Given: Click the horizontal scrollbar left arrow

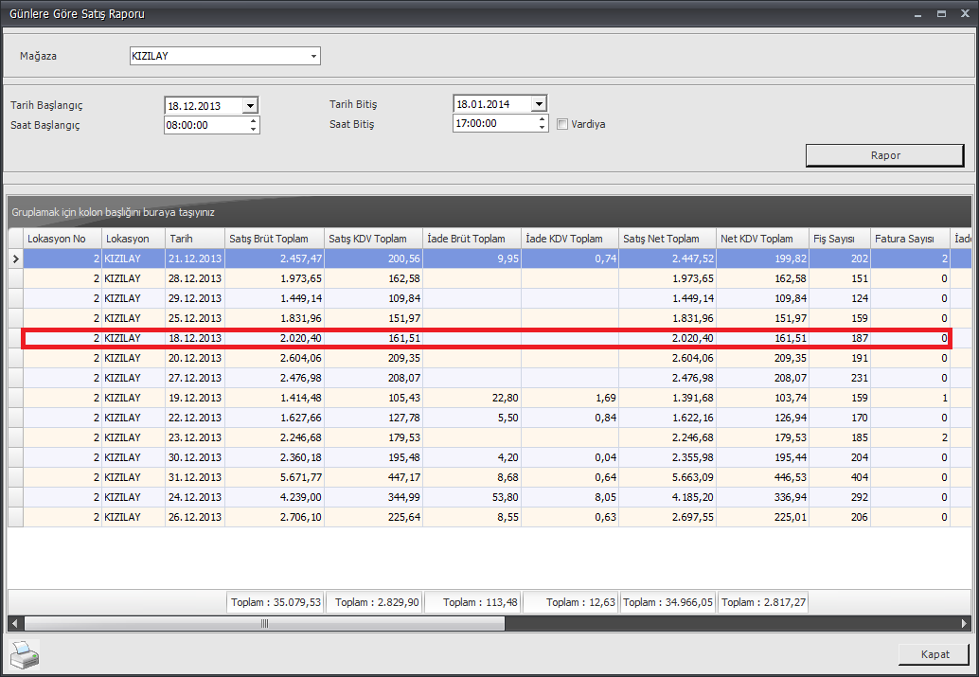Looking at the screenshot, I should coord(14,623).
